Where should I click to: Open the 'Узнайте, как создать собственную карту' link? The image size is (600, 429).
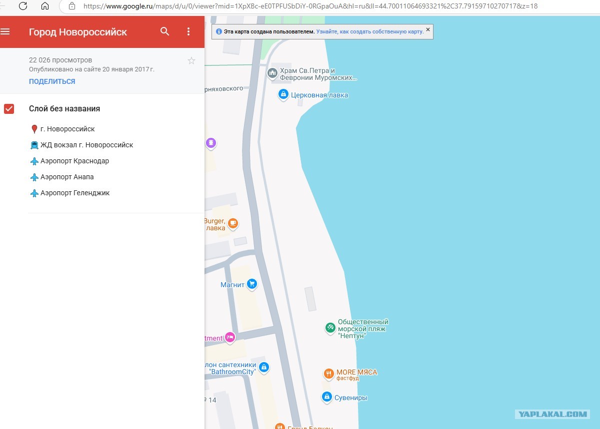point(370,31)
